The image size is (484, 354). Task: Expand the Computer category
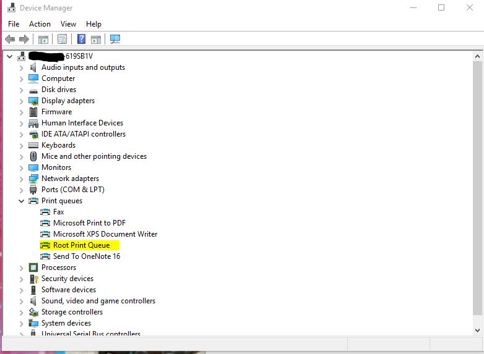[x=21, y=79]
